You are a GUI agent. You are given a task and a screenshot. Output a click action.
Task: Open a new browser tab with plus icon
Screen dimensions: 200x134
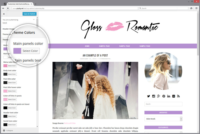click(x=35, y=4)
